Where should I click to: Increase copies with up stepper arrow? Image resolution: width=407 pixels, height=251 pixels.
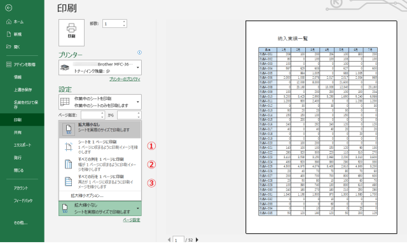coord(124,22)
